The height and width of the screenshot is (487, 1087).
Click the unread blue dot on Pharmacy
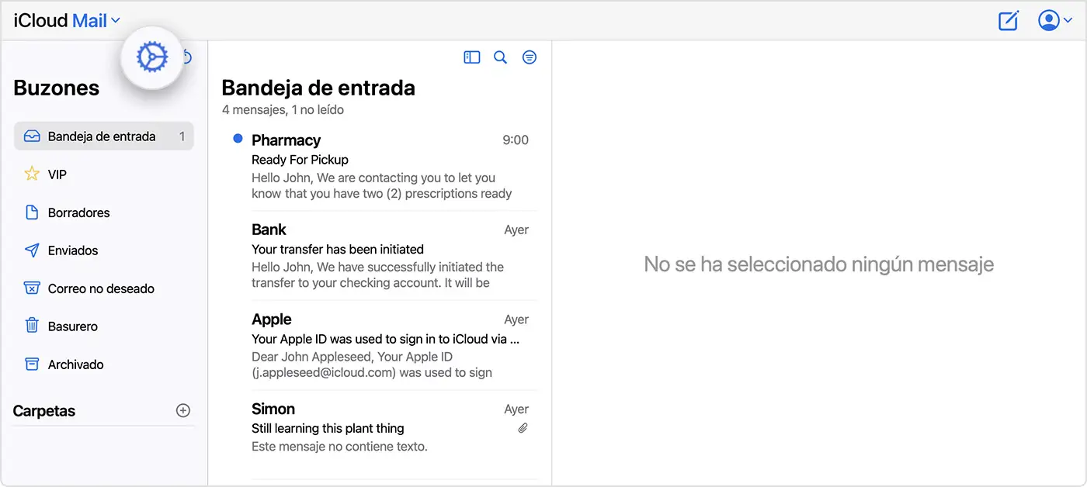click(238, 139)
